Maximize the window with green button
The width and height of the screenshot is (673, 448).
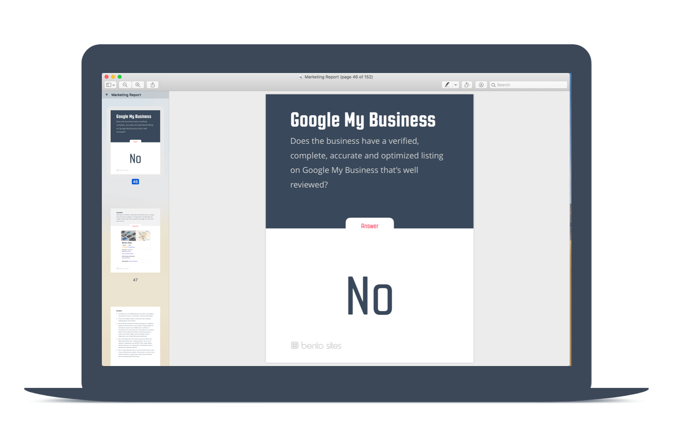[120, 77]
